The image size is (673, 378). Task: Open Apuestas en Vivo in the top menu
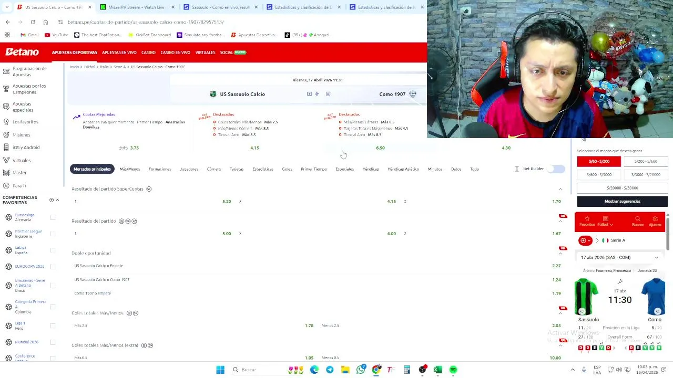click(x=119, y=52)
